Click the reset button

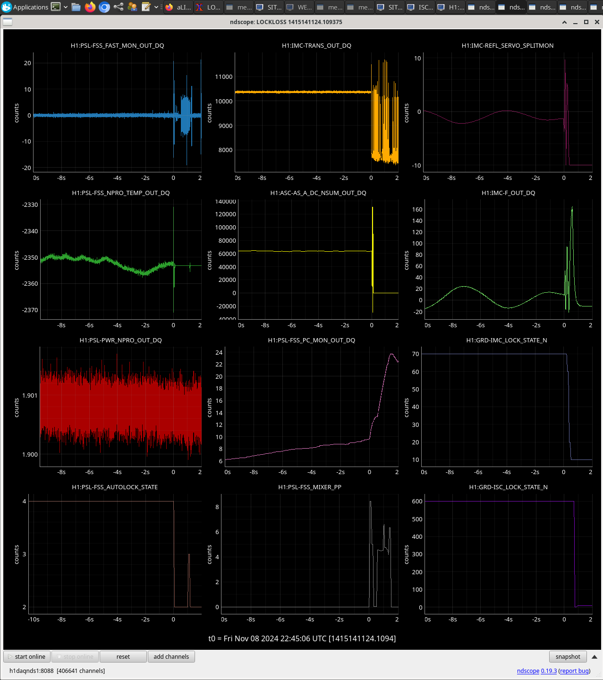coord(123,656)
